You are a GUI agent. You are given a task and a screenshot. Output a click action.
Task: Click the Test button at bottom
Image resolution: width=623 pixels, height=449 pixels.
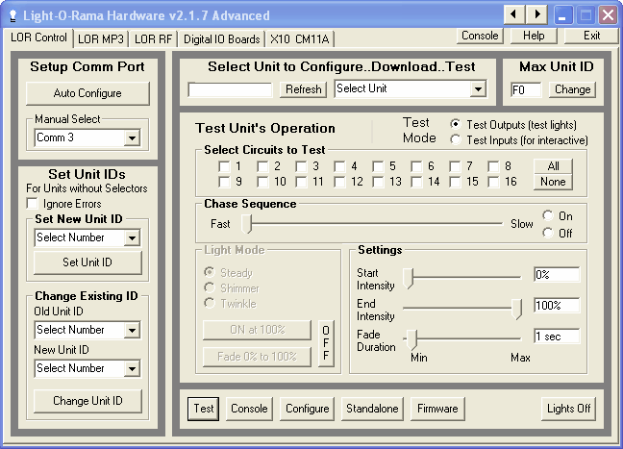click(204, 409)
